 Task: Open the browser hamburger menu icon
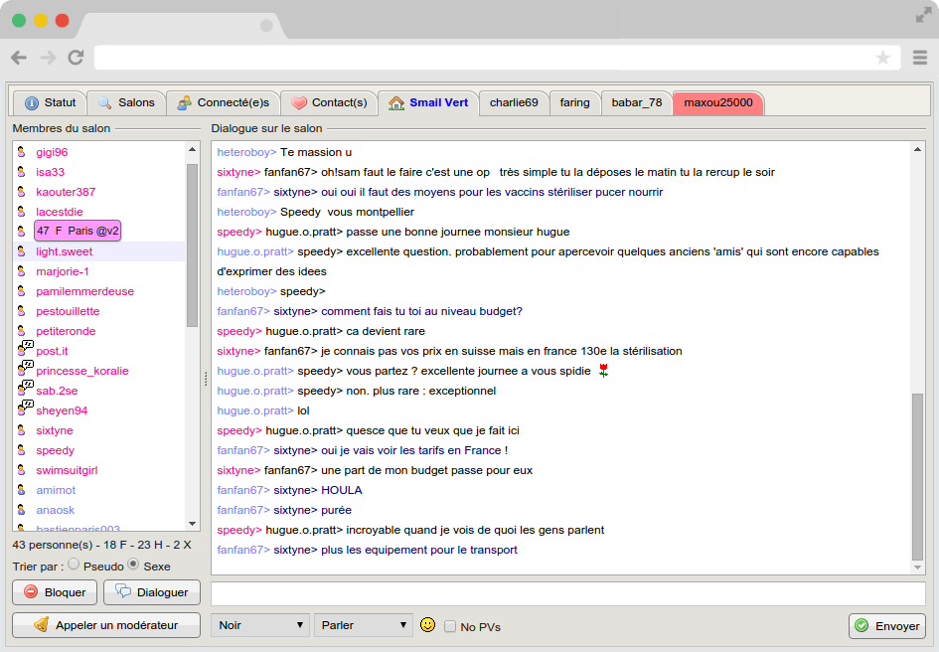(920, 58)
